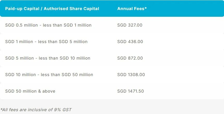
Task: Click the GST-inclusive fees footnote text
Action: 36,110
